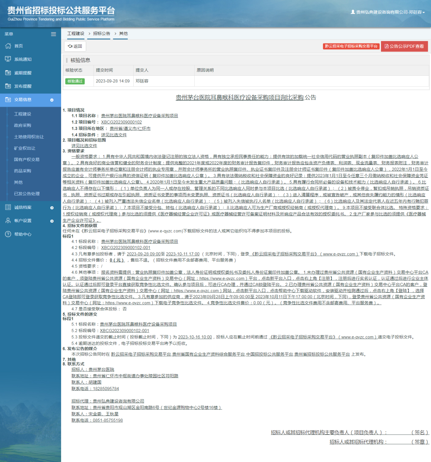Select the 交易信息 transaction info icon

pos(8,100)
